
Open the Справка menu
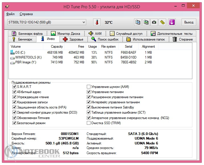pyautogui.click(x=26, y=14)
